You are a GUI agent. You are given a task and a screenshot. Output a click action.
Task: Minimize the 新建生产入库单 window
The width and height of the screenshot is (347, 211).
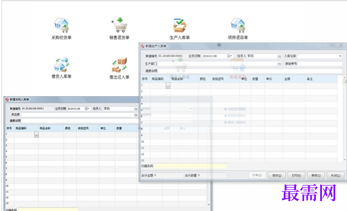pyautogui.click(x=325, y=45)
